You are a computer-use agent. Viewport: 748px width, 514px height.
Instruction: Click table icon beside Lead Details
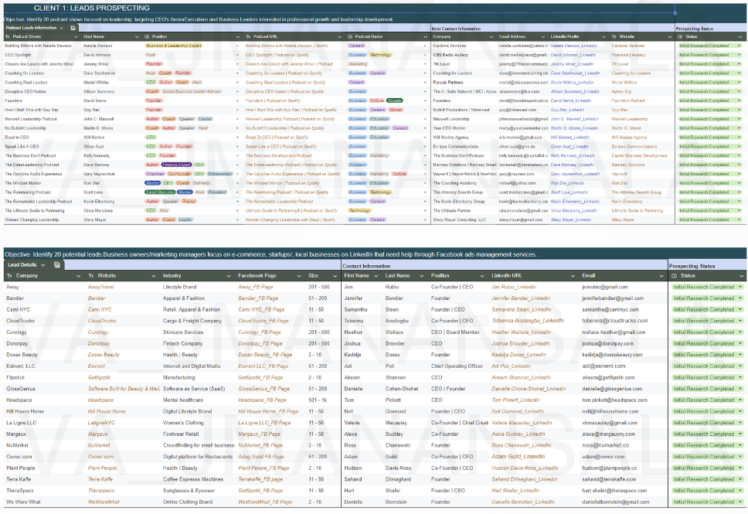point(56,265)
